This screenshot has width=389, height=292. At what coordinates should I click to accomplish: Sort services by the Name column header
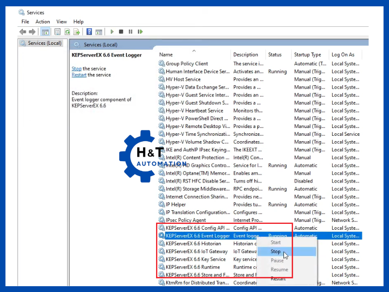[166, 55]
